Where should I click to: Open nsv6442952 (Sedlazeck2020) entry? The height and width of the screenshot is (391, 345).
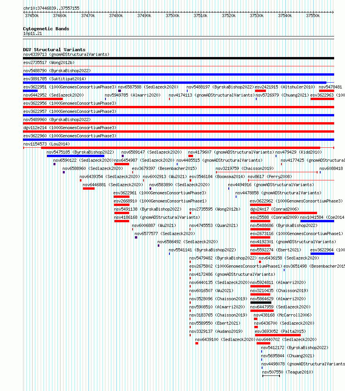pos(53,95)
